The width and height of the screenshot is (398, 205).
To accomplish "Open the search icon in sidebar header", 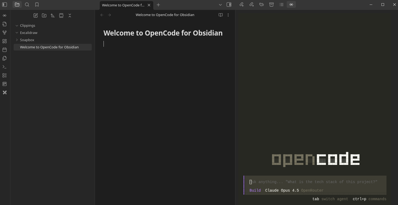I will [27, 5].
